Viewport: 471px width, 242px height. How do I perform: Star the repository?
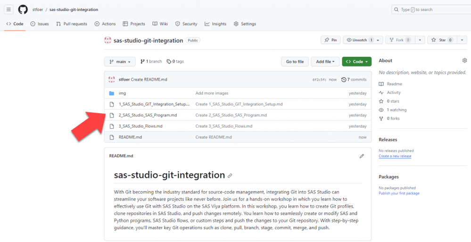(x=439, y=40)
